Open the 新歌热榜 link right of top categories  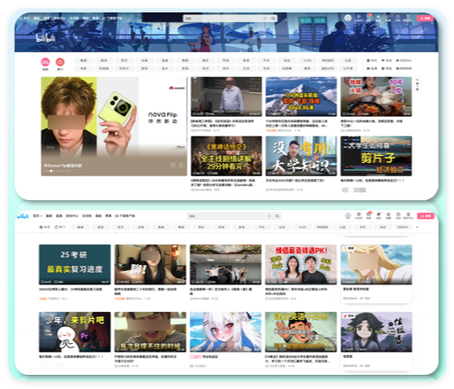(403, 68)
